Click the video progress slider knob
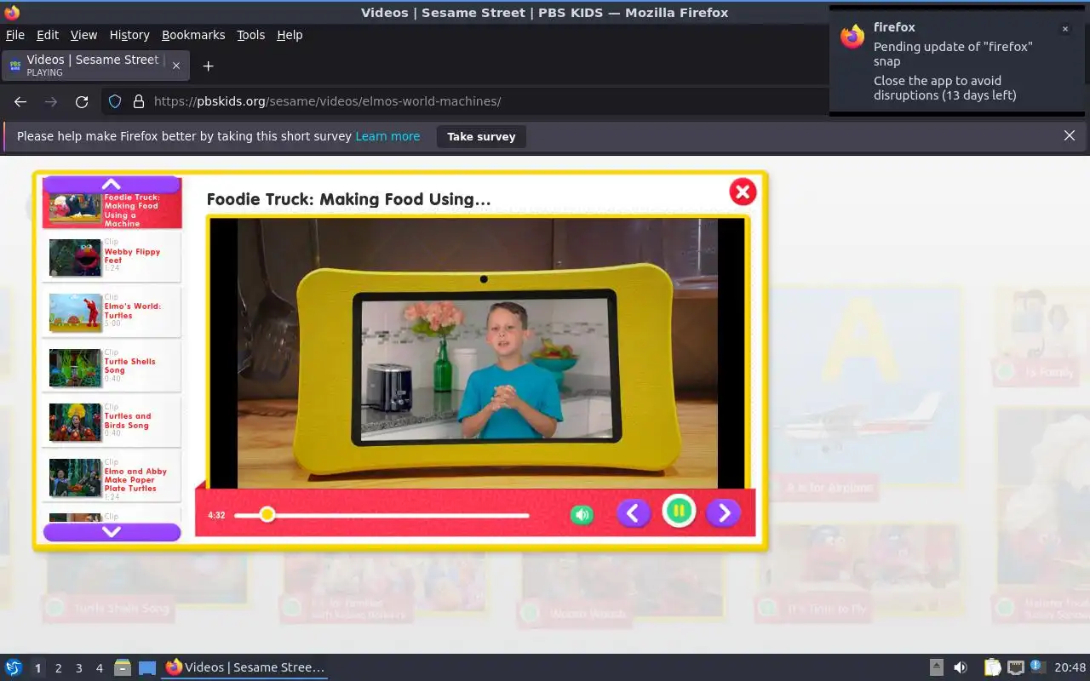 pos(267,514)
